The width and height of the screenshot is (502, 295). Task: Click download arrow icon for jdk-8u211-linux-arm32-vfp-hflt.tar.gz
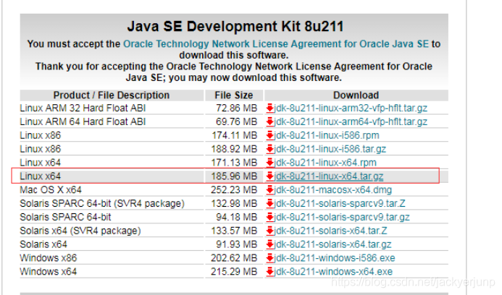[270, 108]
